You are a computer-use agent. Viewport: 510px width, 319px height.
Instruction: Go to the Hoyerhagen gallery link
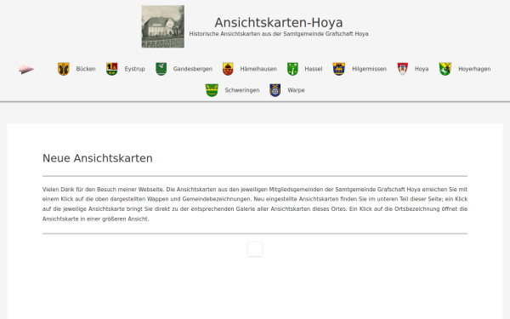[x=474, y=69]
